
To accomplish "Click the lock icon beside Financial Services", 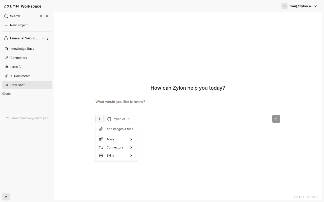I will [6, 38].
